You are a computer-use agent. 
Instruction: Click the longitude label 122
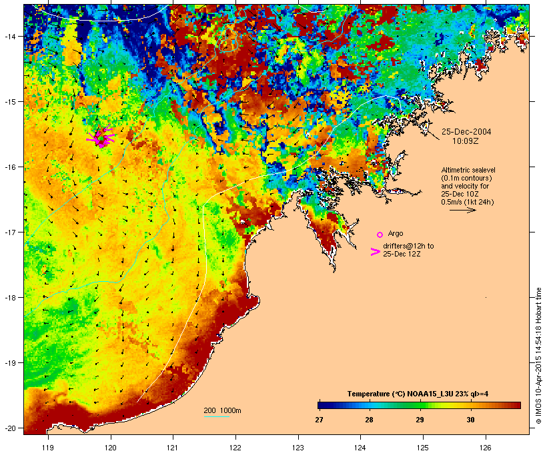tap(235, 448)
